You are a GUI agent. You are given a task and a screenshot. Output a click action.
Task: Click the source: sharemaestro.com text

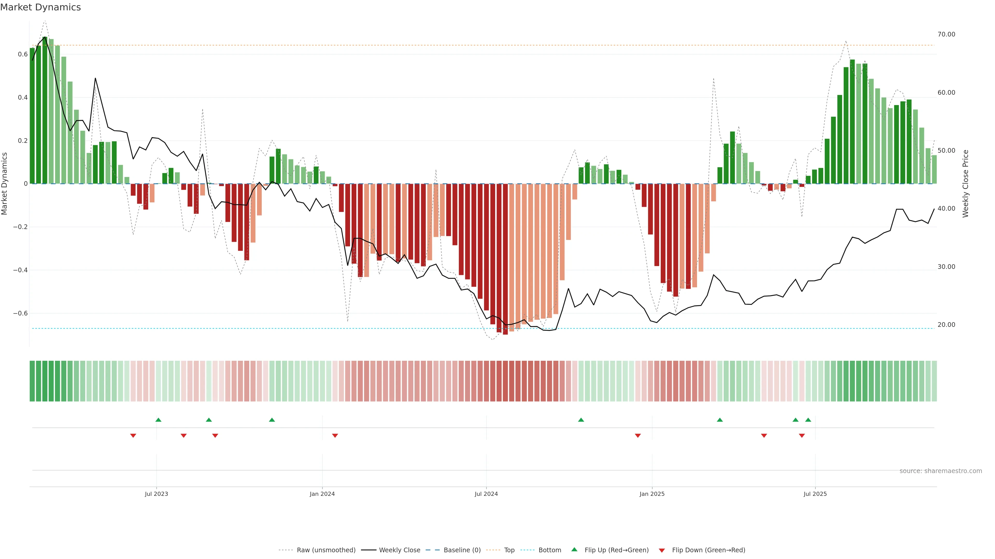click(x=941, y=471)
